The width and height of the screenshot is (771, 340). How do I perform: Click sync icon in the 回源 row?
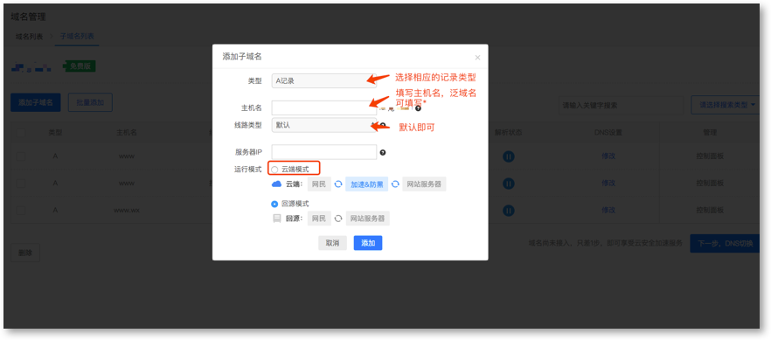338,219
